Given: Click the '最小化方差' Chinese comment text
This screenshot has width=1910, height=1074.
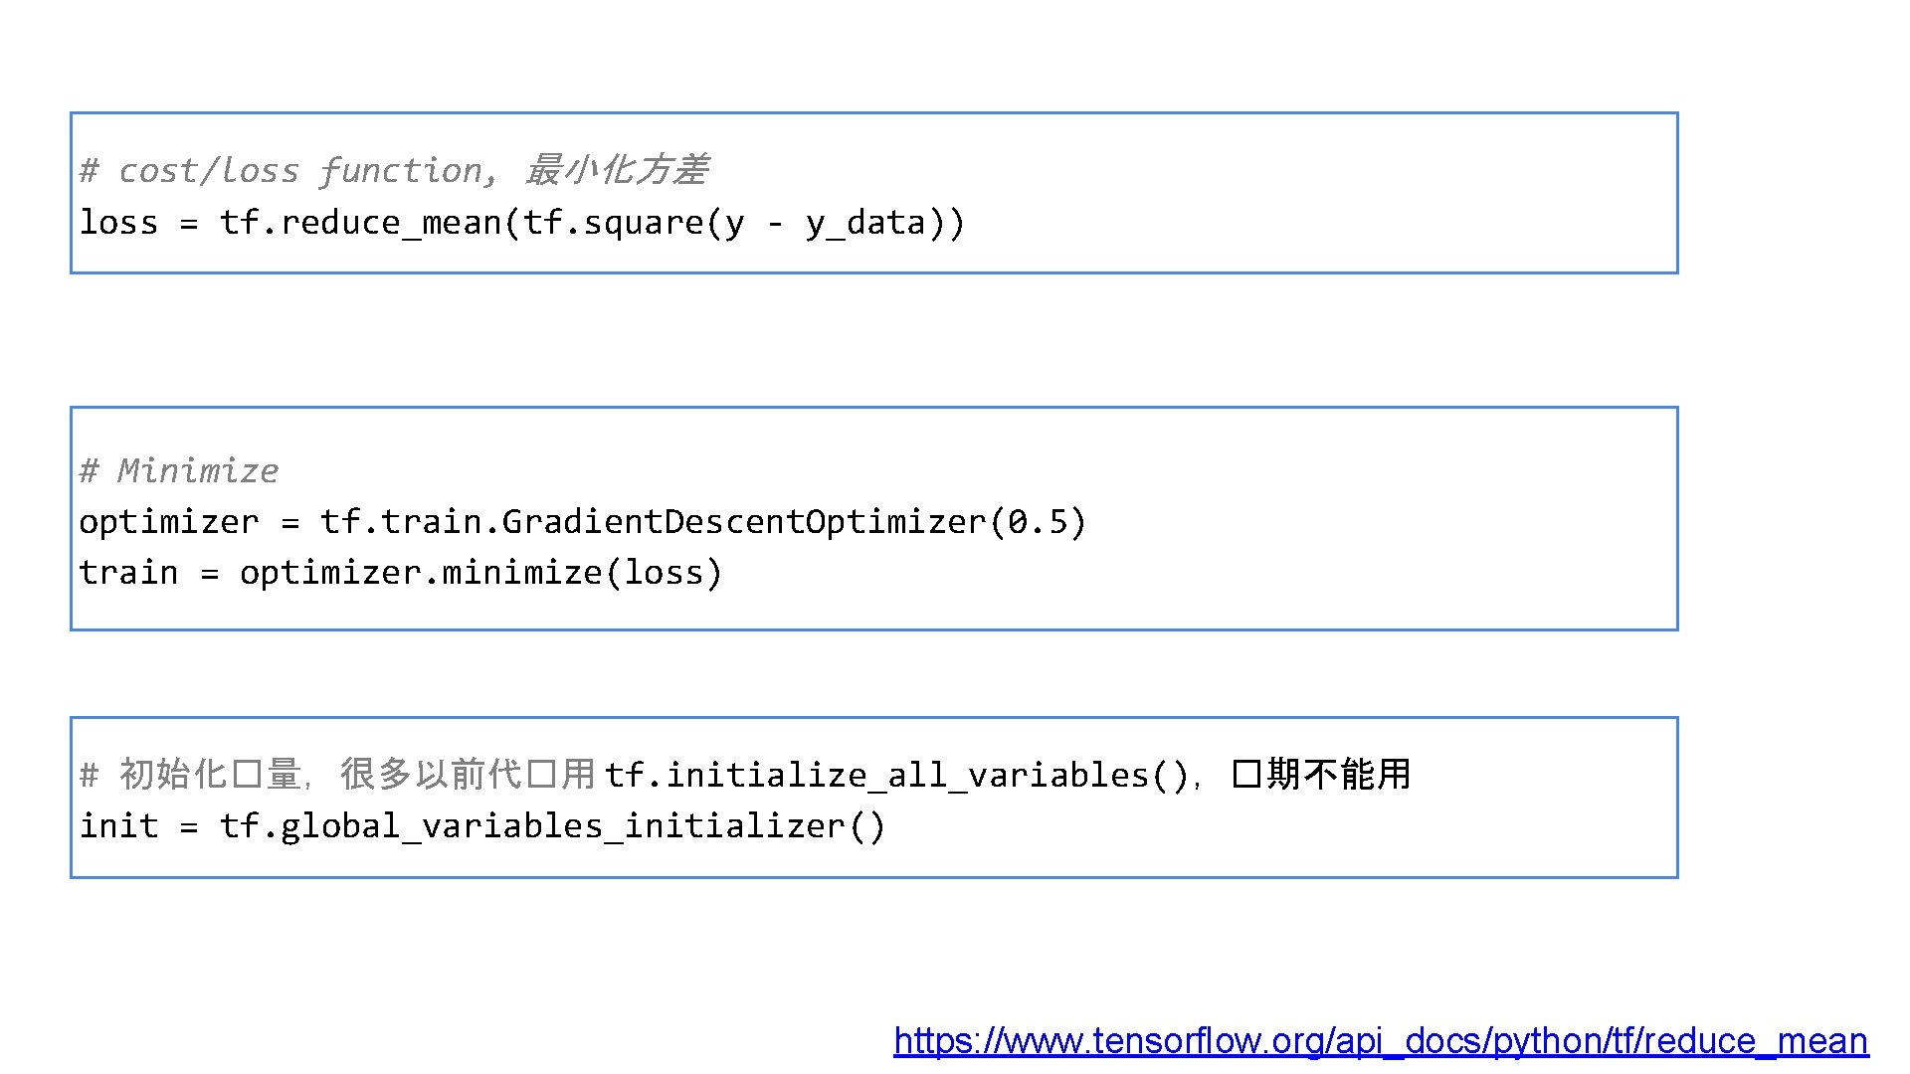Looking at the screenshot, I should click(616, 171).
